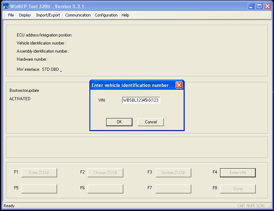Close the WinKFP Tool main window

tap(268, 6)
